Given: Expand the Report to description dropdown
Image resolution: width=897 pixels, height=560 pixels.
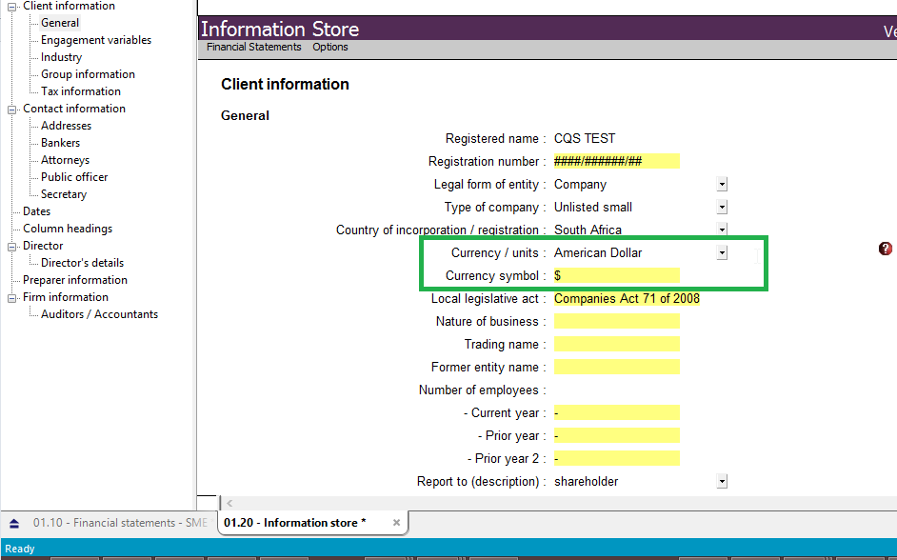Looking at the screenshot, I should coord(722,482).
